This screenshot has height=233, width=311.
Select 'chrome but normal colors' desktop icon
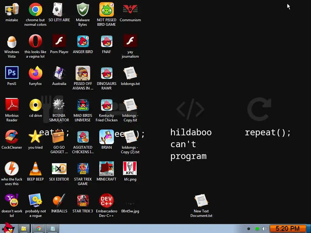tap(35, 9)
